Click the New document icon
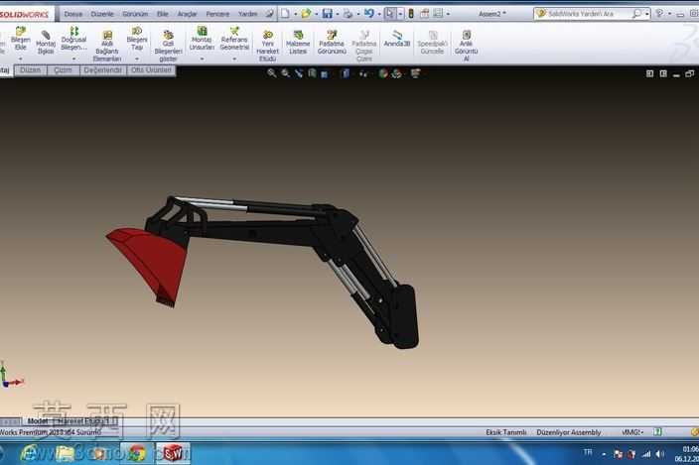Screen dimensions: 699x465 click(x=285, y=14)
